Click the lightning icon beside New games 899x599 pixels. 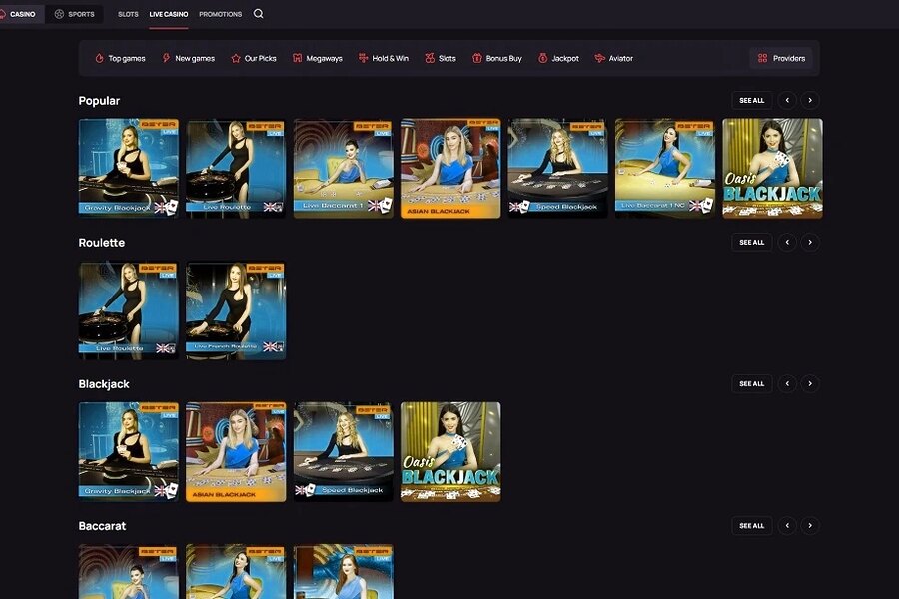166,58
